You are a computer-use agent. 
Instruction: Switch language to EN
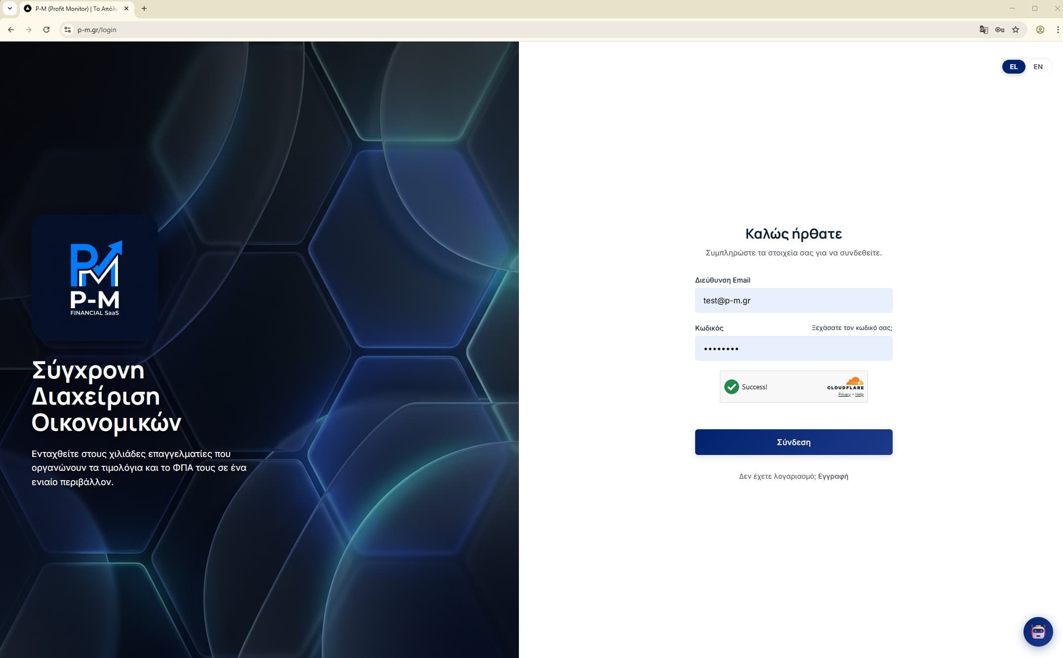point(1038,67)
